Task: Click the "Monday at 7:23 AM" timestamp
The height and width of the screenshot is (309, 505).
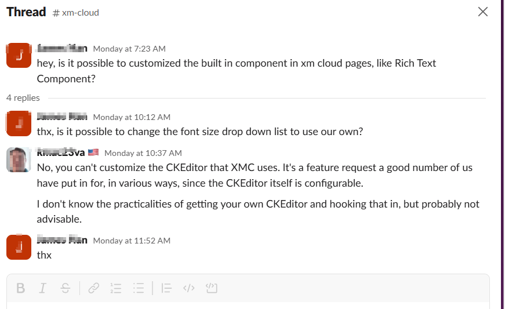Action: tap(129, 49)
